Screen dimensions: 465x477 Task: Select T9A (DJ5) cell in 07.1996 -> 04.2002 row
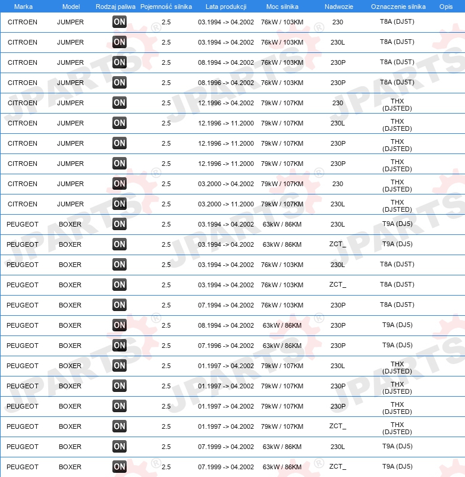[x=397, y=345]
